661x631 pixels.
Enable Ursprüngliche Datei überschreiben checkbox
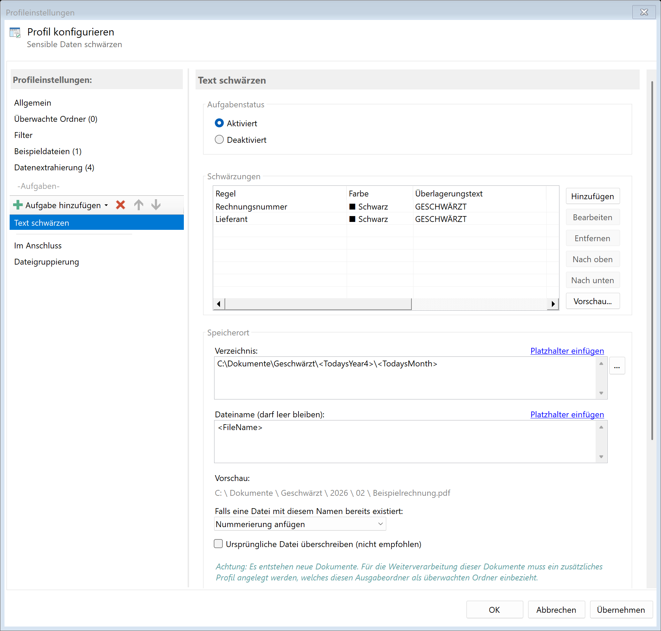point(218,544)
